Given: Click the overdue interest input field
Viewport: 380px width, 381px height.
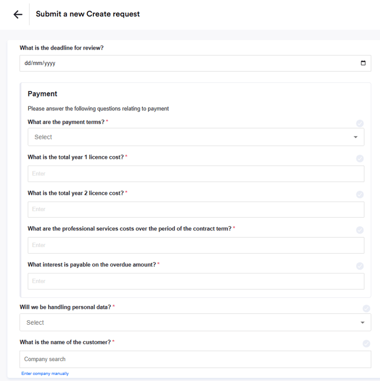Looking at the screenshot, I should tap(196, 281).
